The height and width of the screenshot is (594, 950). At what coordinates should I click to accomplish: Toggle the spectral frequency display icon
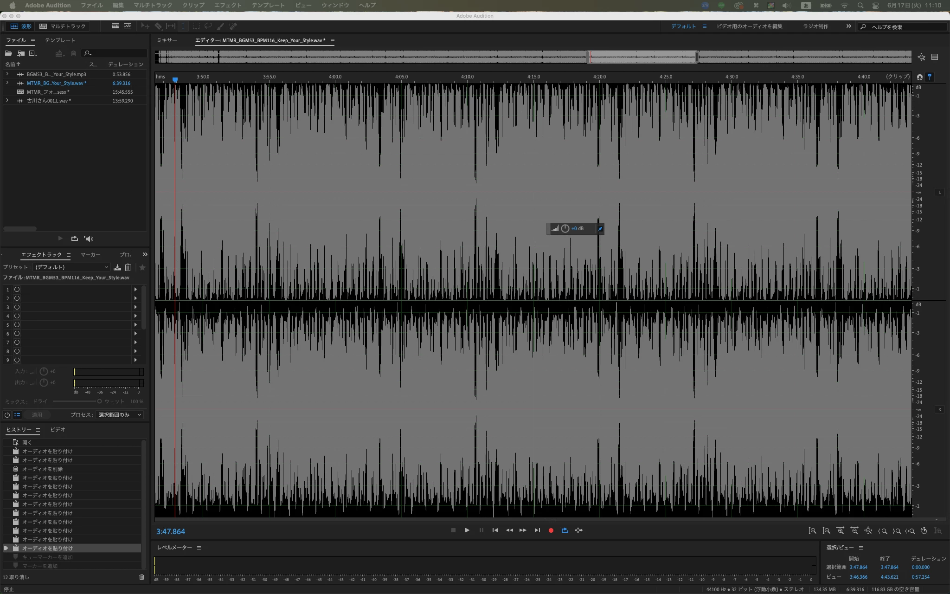[116, 26]
